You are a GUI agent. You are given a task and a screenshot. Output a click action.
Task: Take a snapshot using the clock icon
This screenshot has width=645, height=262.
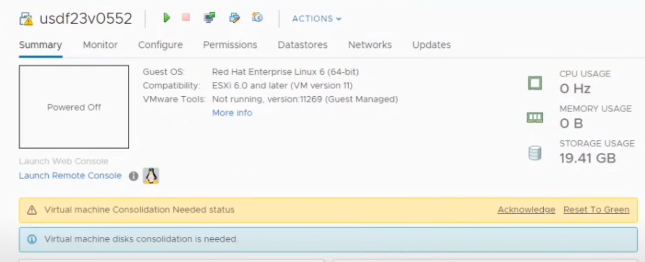(257, 18)
